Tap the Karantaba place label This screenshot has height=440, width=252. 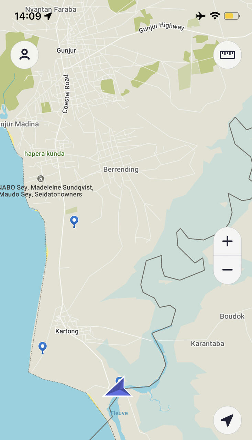pos(207,343)
